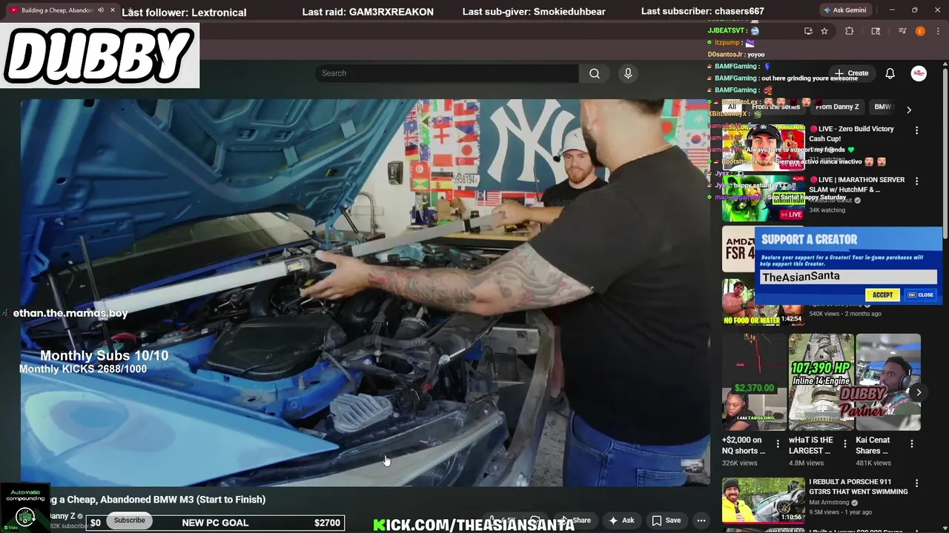The height and width of the screenshot is (533, 949).
Task: Open the 'NO FOOD OR WATER' video thumbnail
Action: pos(764,301)
